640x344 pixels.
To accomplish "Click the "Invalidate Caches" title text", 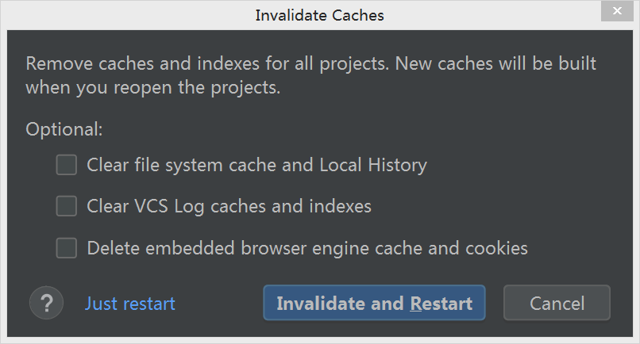I will pos(320,15).
